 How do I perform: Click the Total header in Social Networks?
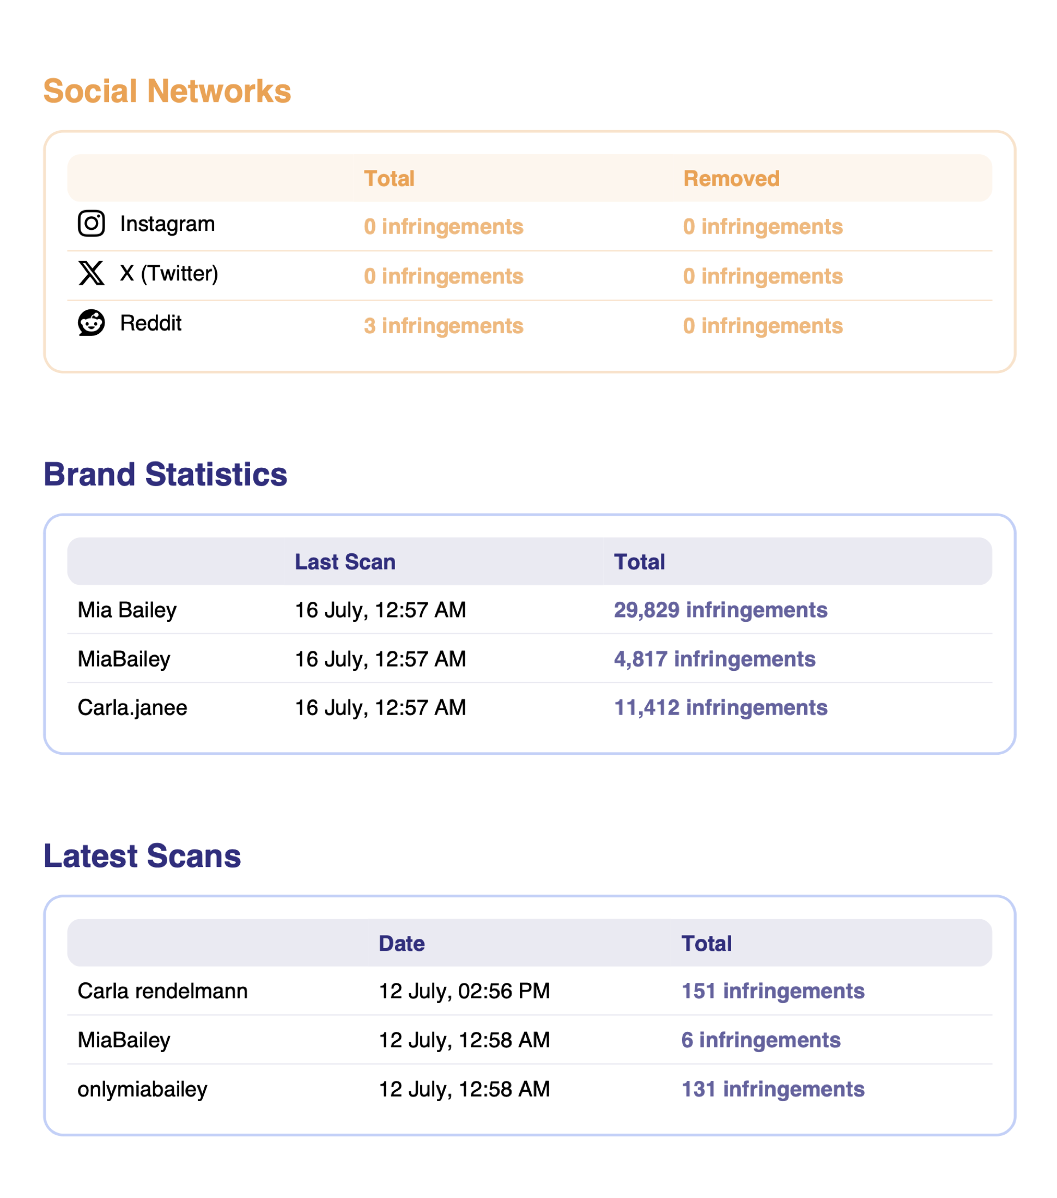389,178
